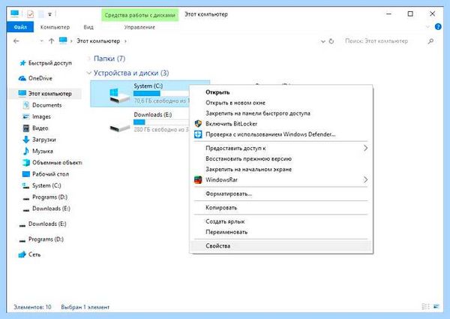The width and height of the screenshot is (450, 319).
Task: Click the Images folder icon
Action: (26, 116)
